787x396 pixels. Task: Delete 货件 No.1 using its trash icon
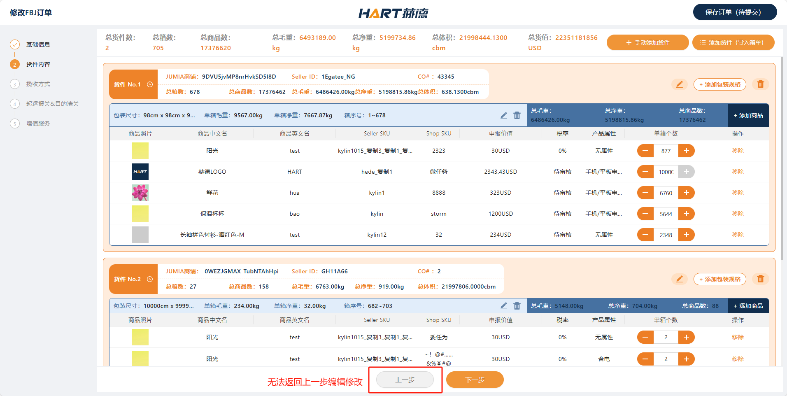(x=760, y=84)
